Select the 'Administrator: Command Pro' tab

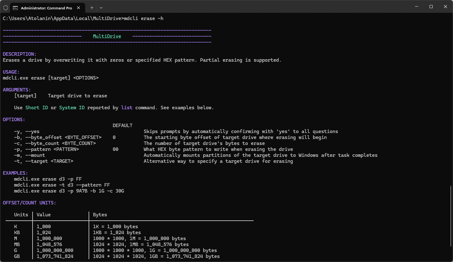(x=47, y=8)
